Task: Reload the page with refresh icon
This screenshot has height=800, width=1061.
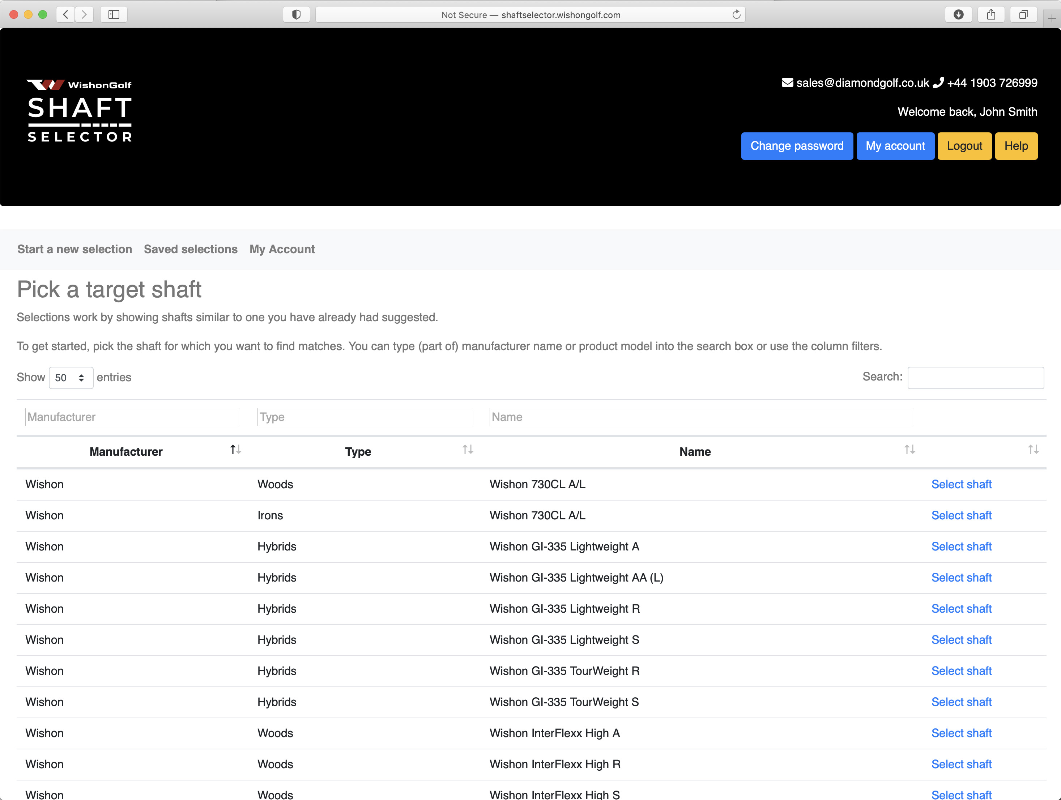Action: tap(736, 14)
